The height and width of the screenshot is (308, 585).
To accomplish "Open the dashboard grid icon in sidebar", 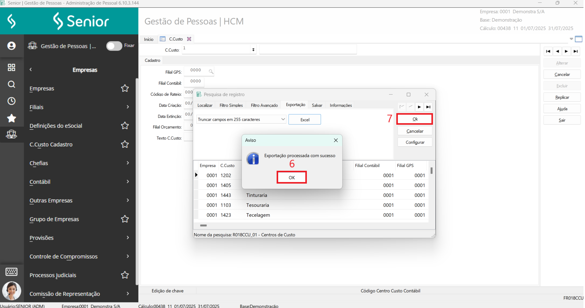I will (x=11, y=67).
